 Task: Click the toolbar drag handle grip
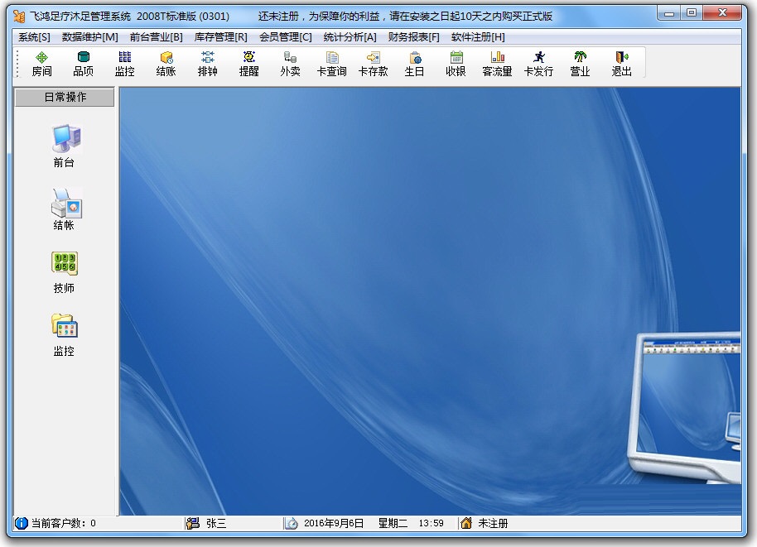click(x=17, y=63)
